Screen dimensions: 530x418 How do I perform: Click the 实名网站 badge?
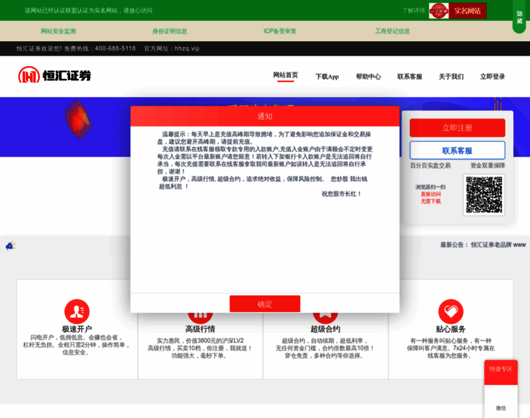coord(467,11)
